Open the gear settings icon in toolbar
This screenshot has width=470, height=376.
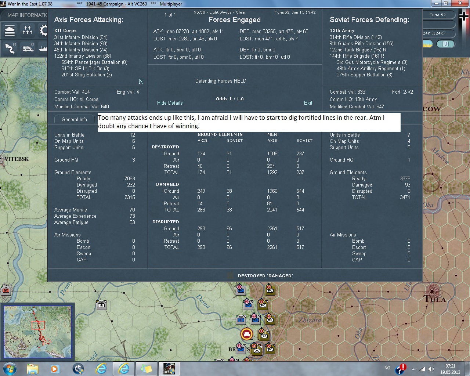(43, 30)
